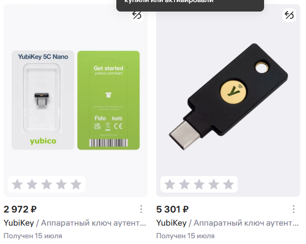Give the black YubiKey key five stars

coord(228,184)
